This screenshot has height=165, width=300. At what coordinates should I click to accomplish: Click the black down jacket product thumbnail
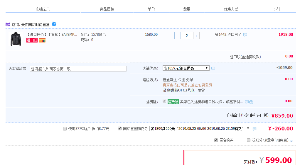(x=16, y=39)
